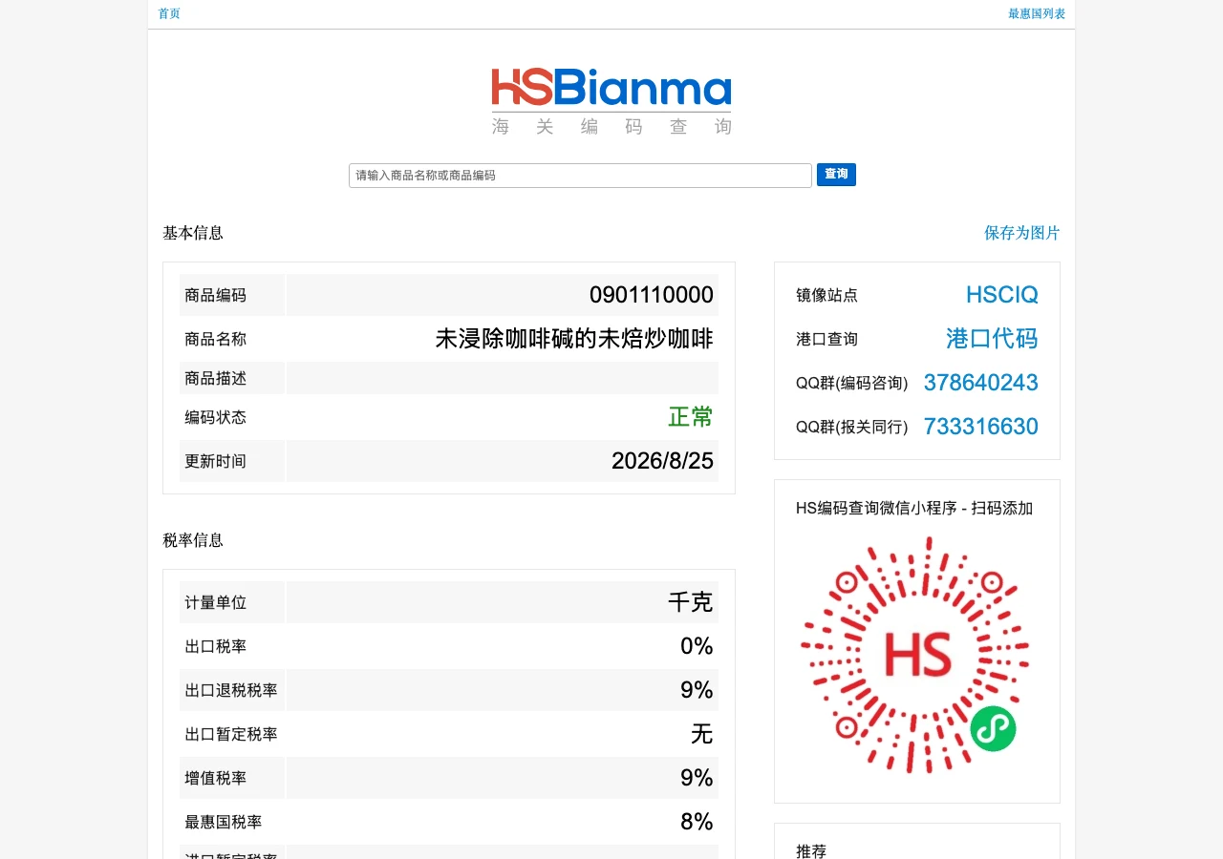
Task: Click the 计量单位 label cell
Action: [x=232, y=602]
